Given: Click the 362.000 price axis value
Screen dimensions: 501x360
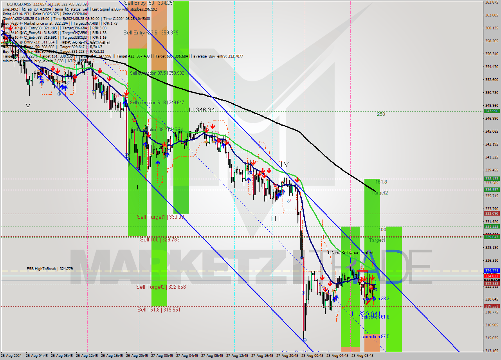Looking at the screenshot, I should [492, 15].
